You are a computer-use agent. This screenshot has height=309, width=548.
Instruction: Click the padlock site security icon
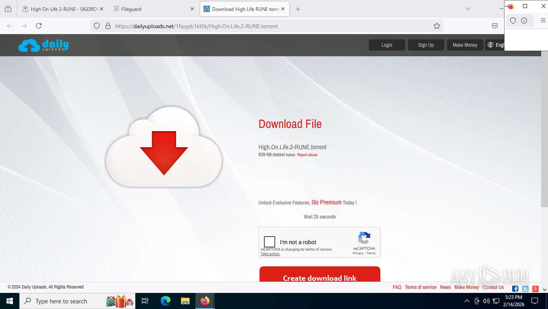[108, 26]
